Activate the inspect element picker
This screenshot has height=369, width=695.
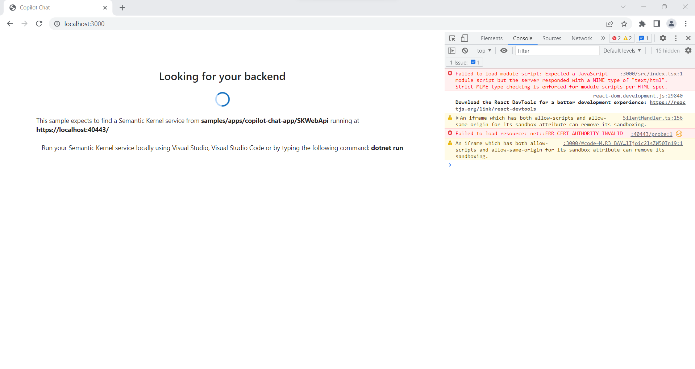(x=452, y=38)
